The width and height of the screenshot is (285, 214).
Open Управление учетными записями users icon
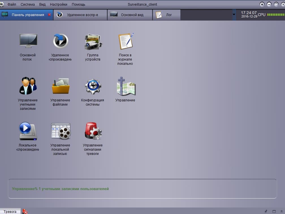pos(28,86)
